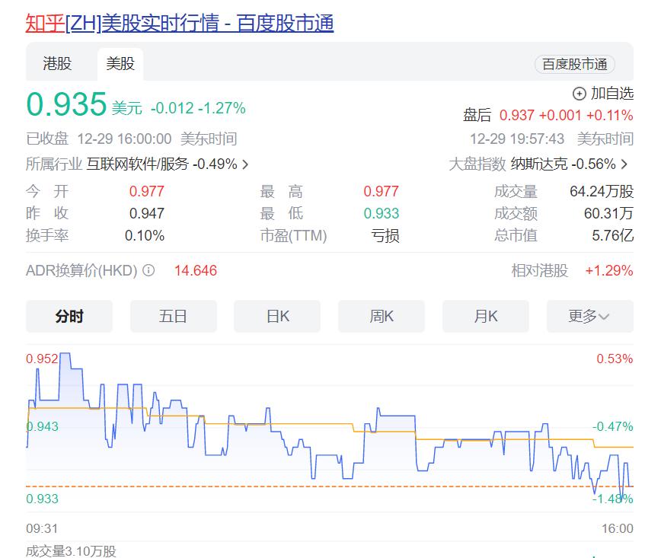Click the change value -0.012 -1.27%
Viewport: 661px width, 558px height.
click(198, 108)
